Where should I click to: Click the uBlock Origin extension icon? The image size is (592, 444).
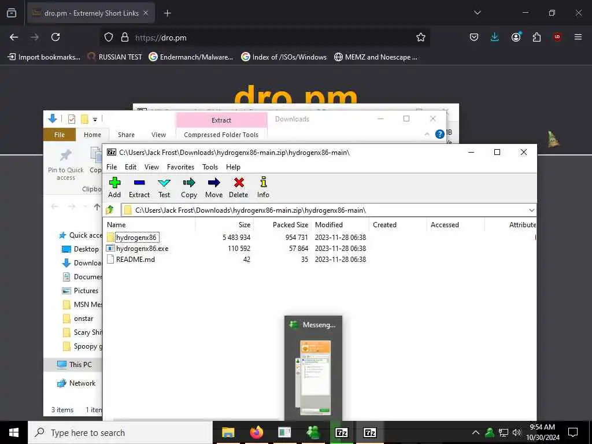(x=557, y=37)
